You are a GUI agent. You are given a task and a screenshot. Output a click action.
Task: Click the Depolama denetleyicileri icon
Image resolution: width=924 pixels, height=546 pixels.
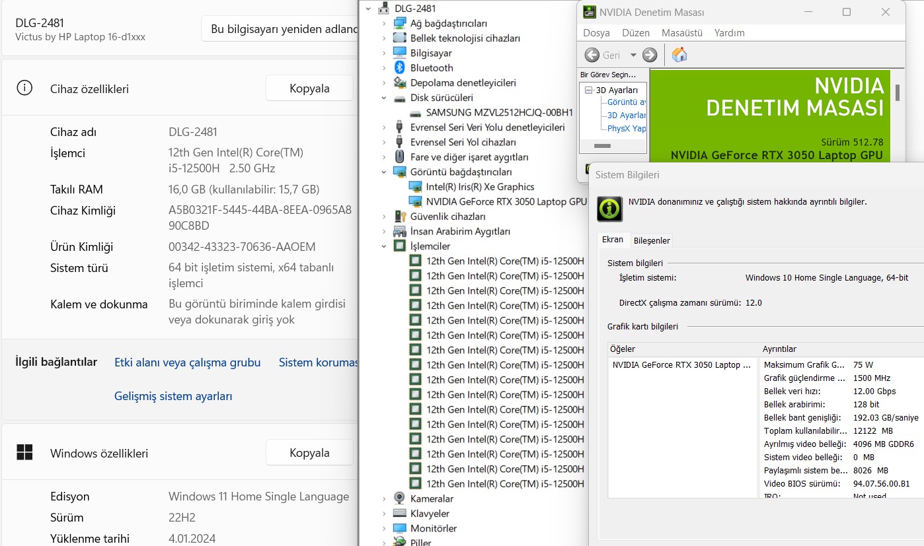tap(399, 83)
